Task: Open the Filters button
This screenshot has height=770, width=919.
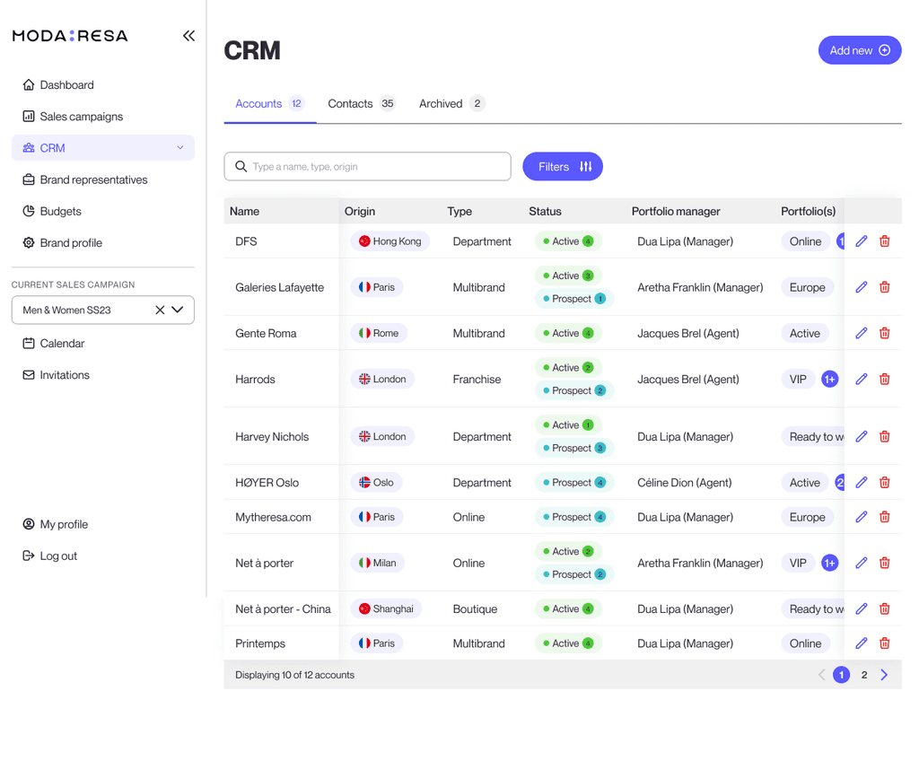Action: 563,167
